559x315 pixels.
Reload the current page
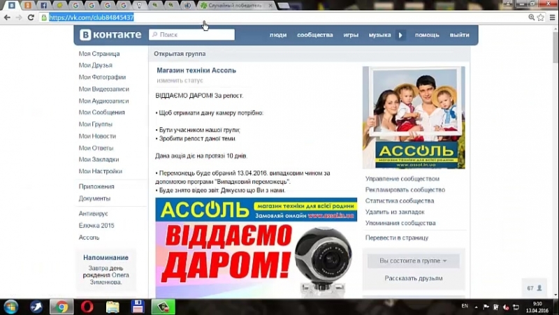click(31, 17)
